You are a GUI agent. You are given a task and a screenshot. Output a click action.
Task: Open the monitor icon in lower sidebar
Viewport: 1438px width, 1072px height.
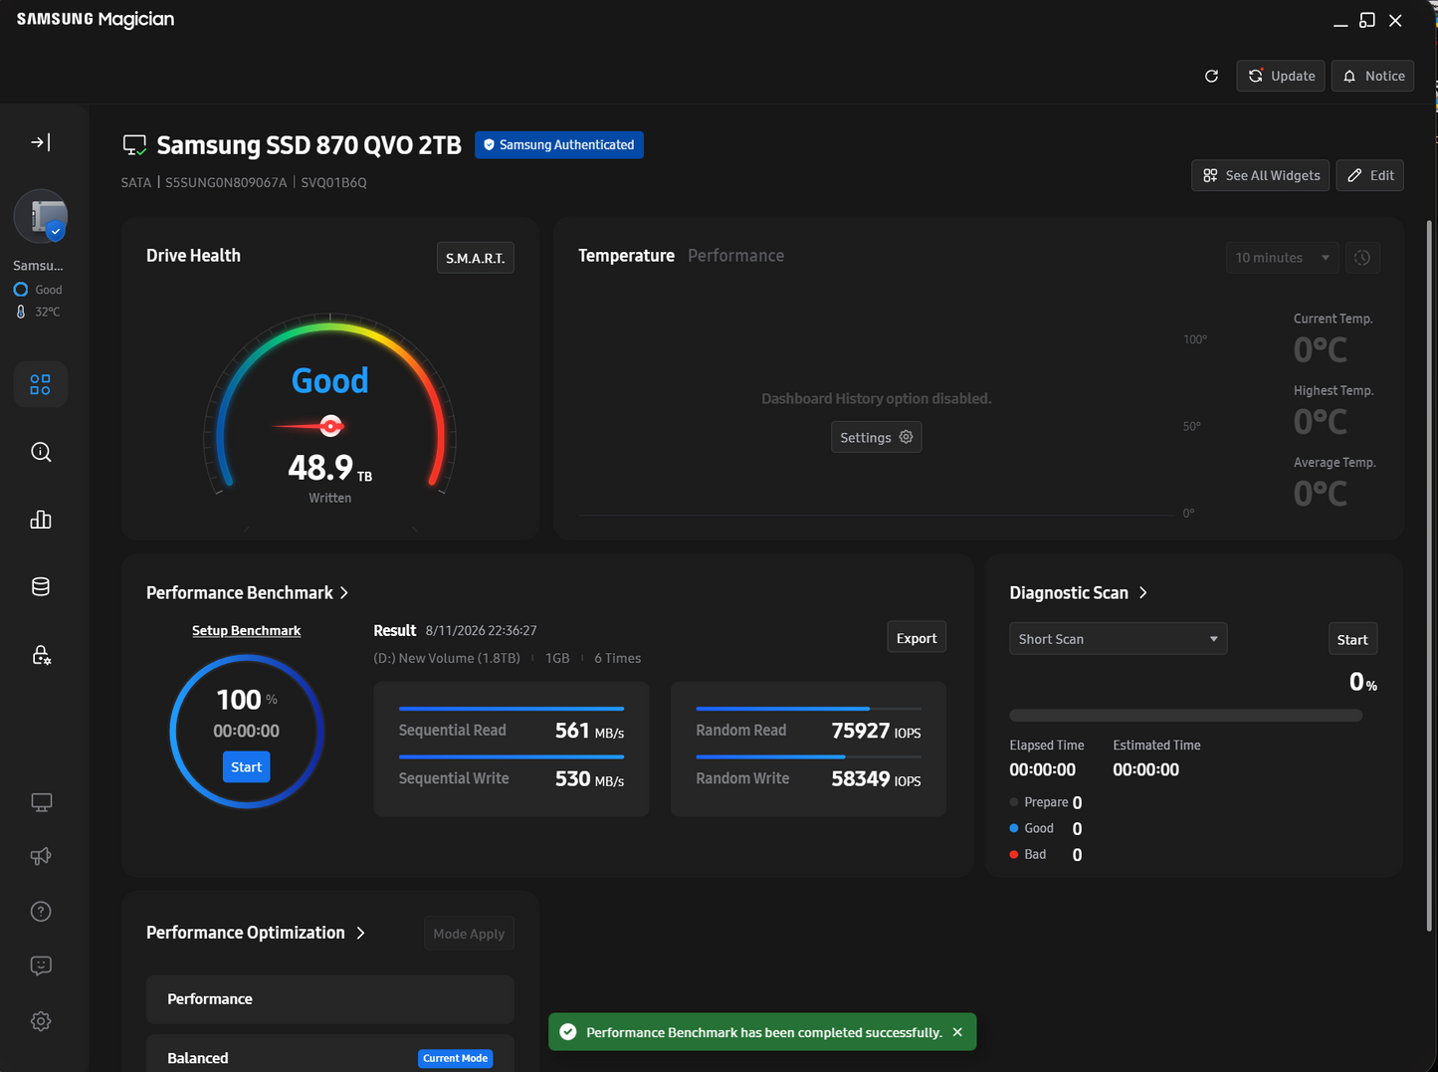[41, 802]
